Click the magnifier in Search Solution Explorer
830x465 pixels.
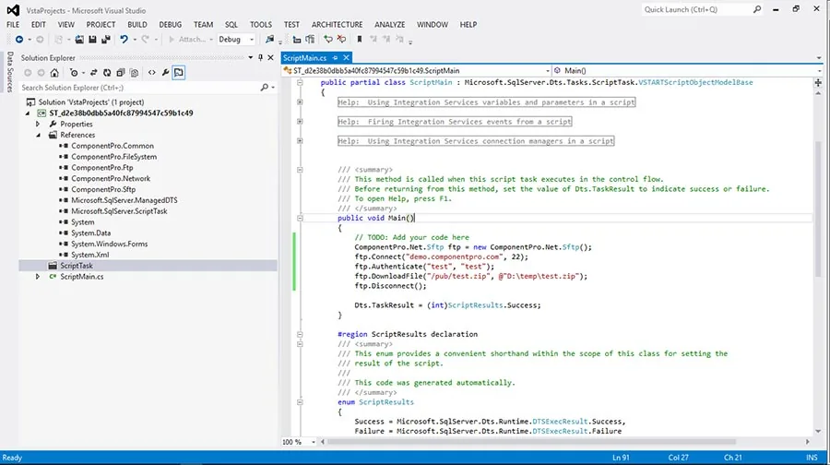[x=264, y=88]
